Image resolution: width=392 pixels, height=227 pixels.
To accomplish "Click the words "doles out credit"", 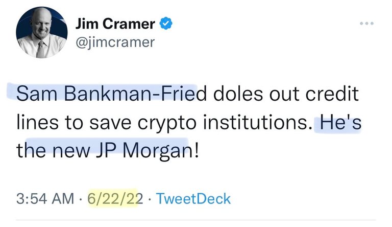I will (286, 94).
